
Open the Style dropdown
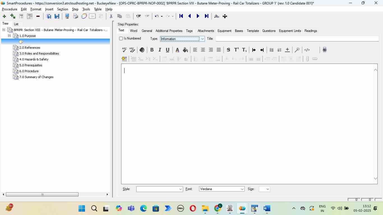pyautogui.click(x=180, y=189)
